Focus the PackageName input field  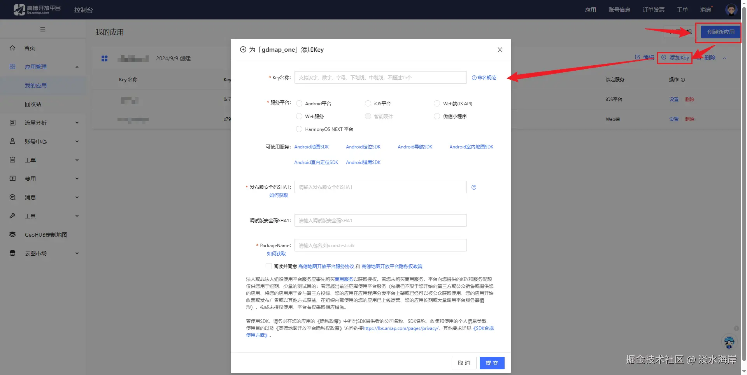coord(381,245)
